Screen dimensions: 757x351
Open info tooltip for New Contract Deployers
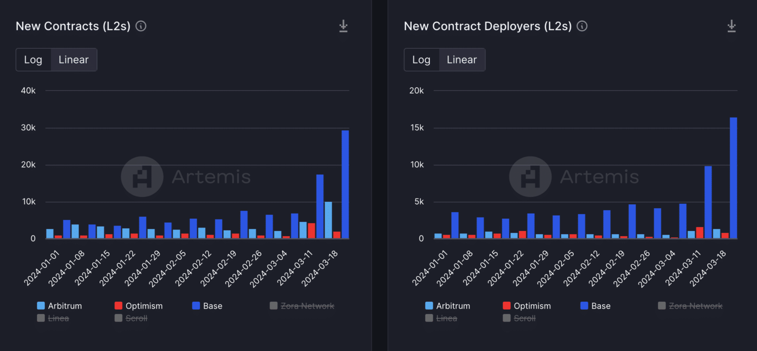pyautogui.click(x=582, y=26)
